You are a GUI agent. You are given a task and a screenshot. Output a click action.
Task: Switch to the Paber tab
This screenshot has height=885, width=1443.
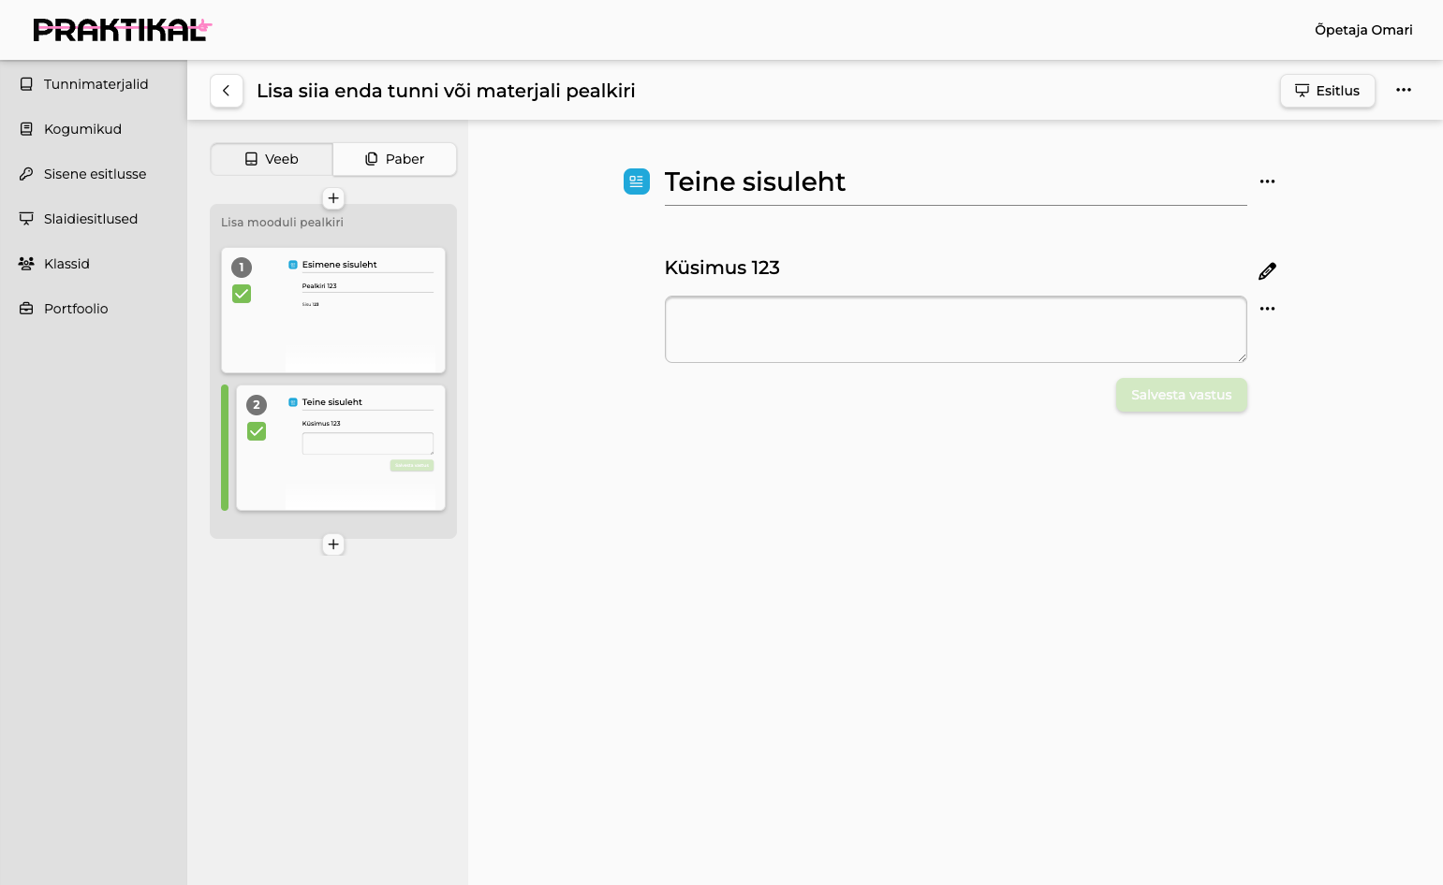coord(395,159)
